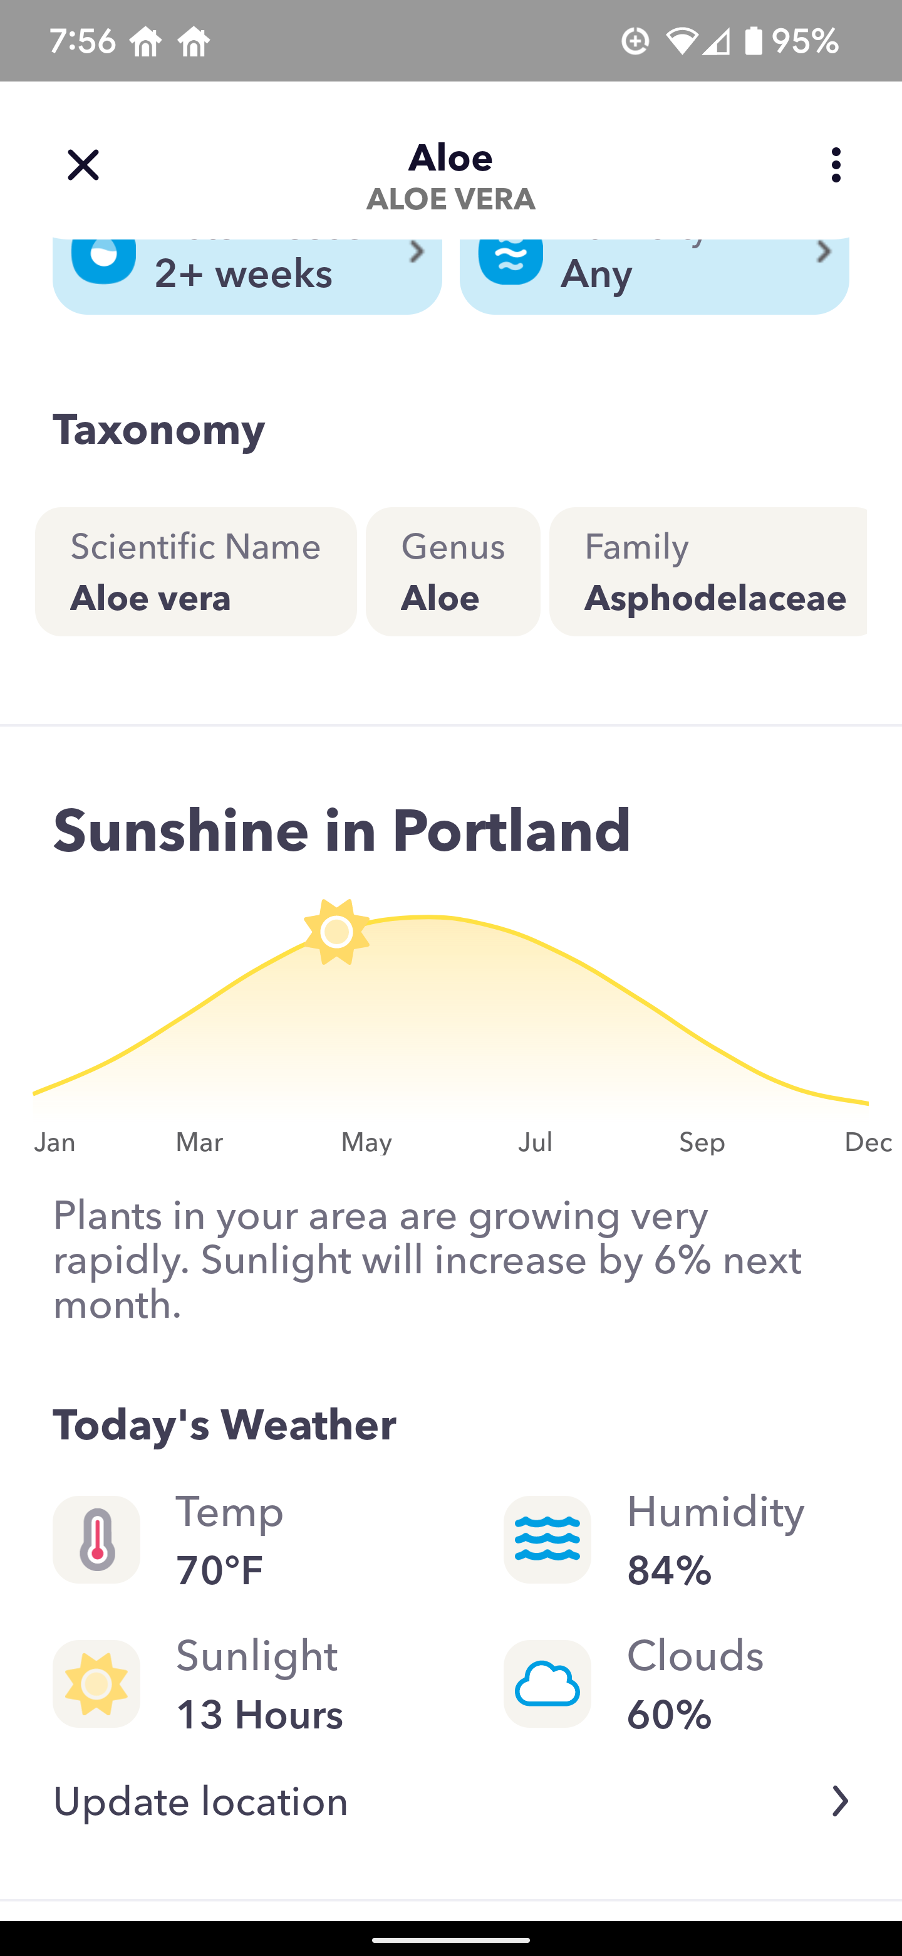Viewport: 902px width, 1956px height.
Task: Select the Genus Aloe card
Action: click(x=453, y=572)
